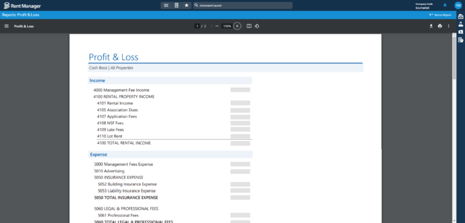Screen dimensions: 465x223
Task: Click the vertical scrollbar of the report
Action: pyautogui.click(x=454, y=128)
